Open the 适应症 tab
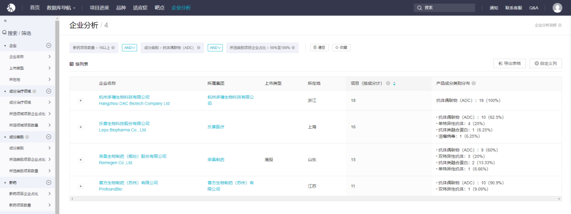 tap(140, 7)
